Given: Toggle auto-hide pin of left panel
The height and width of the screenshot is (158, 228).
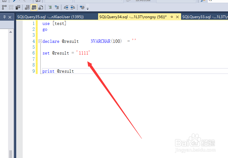Looking at the screenshot, I should point(4,17).
